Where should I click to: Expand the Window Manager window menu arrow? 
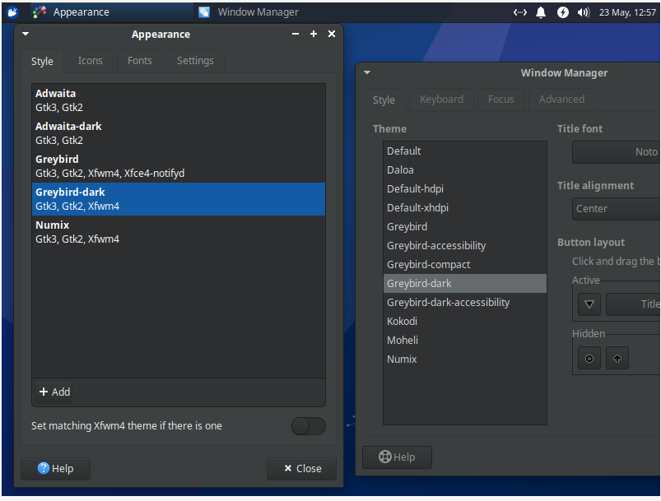367,72
